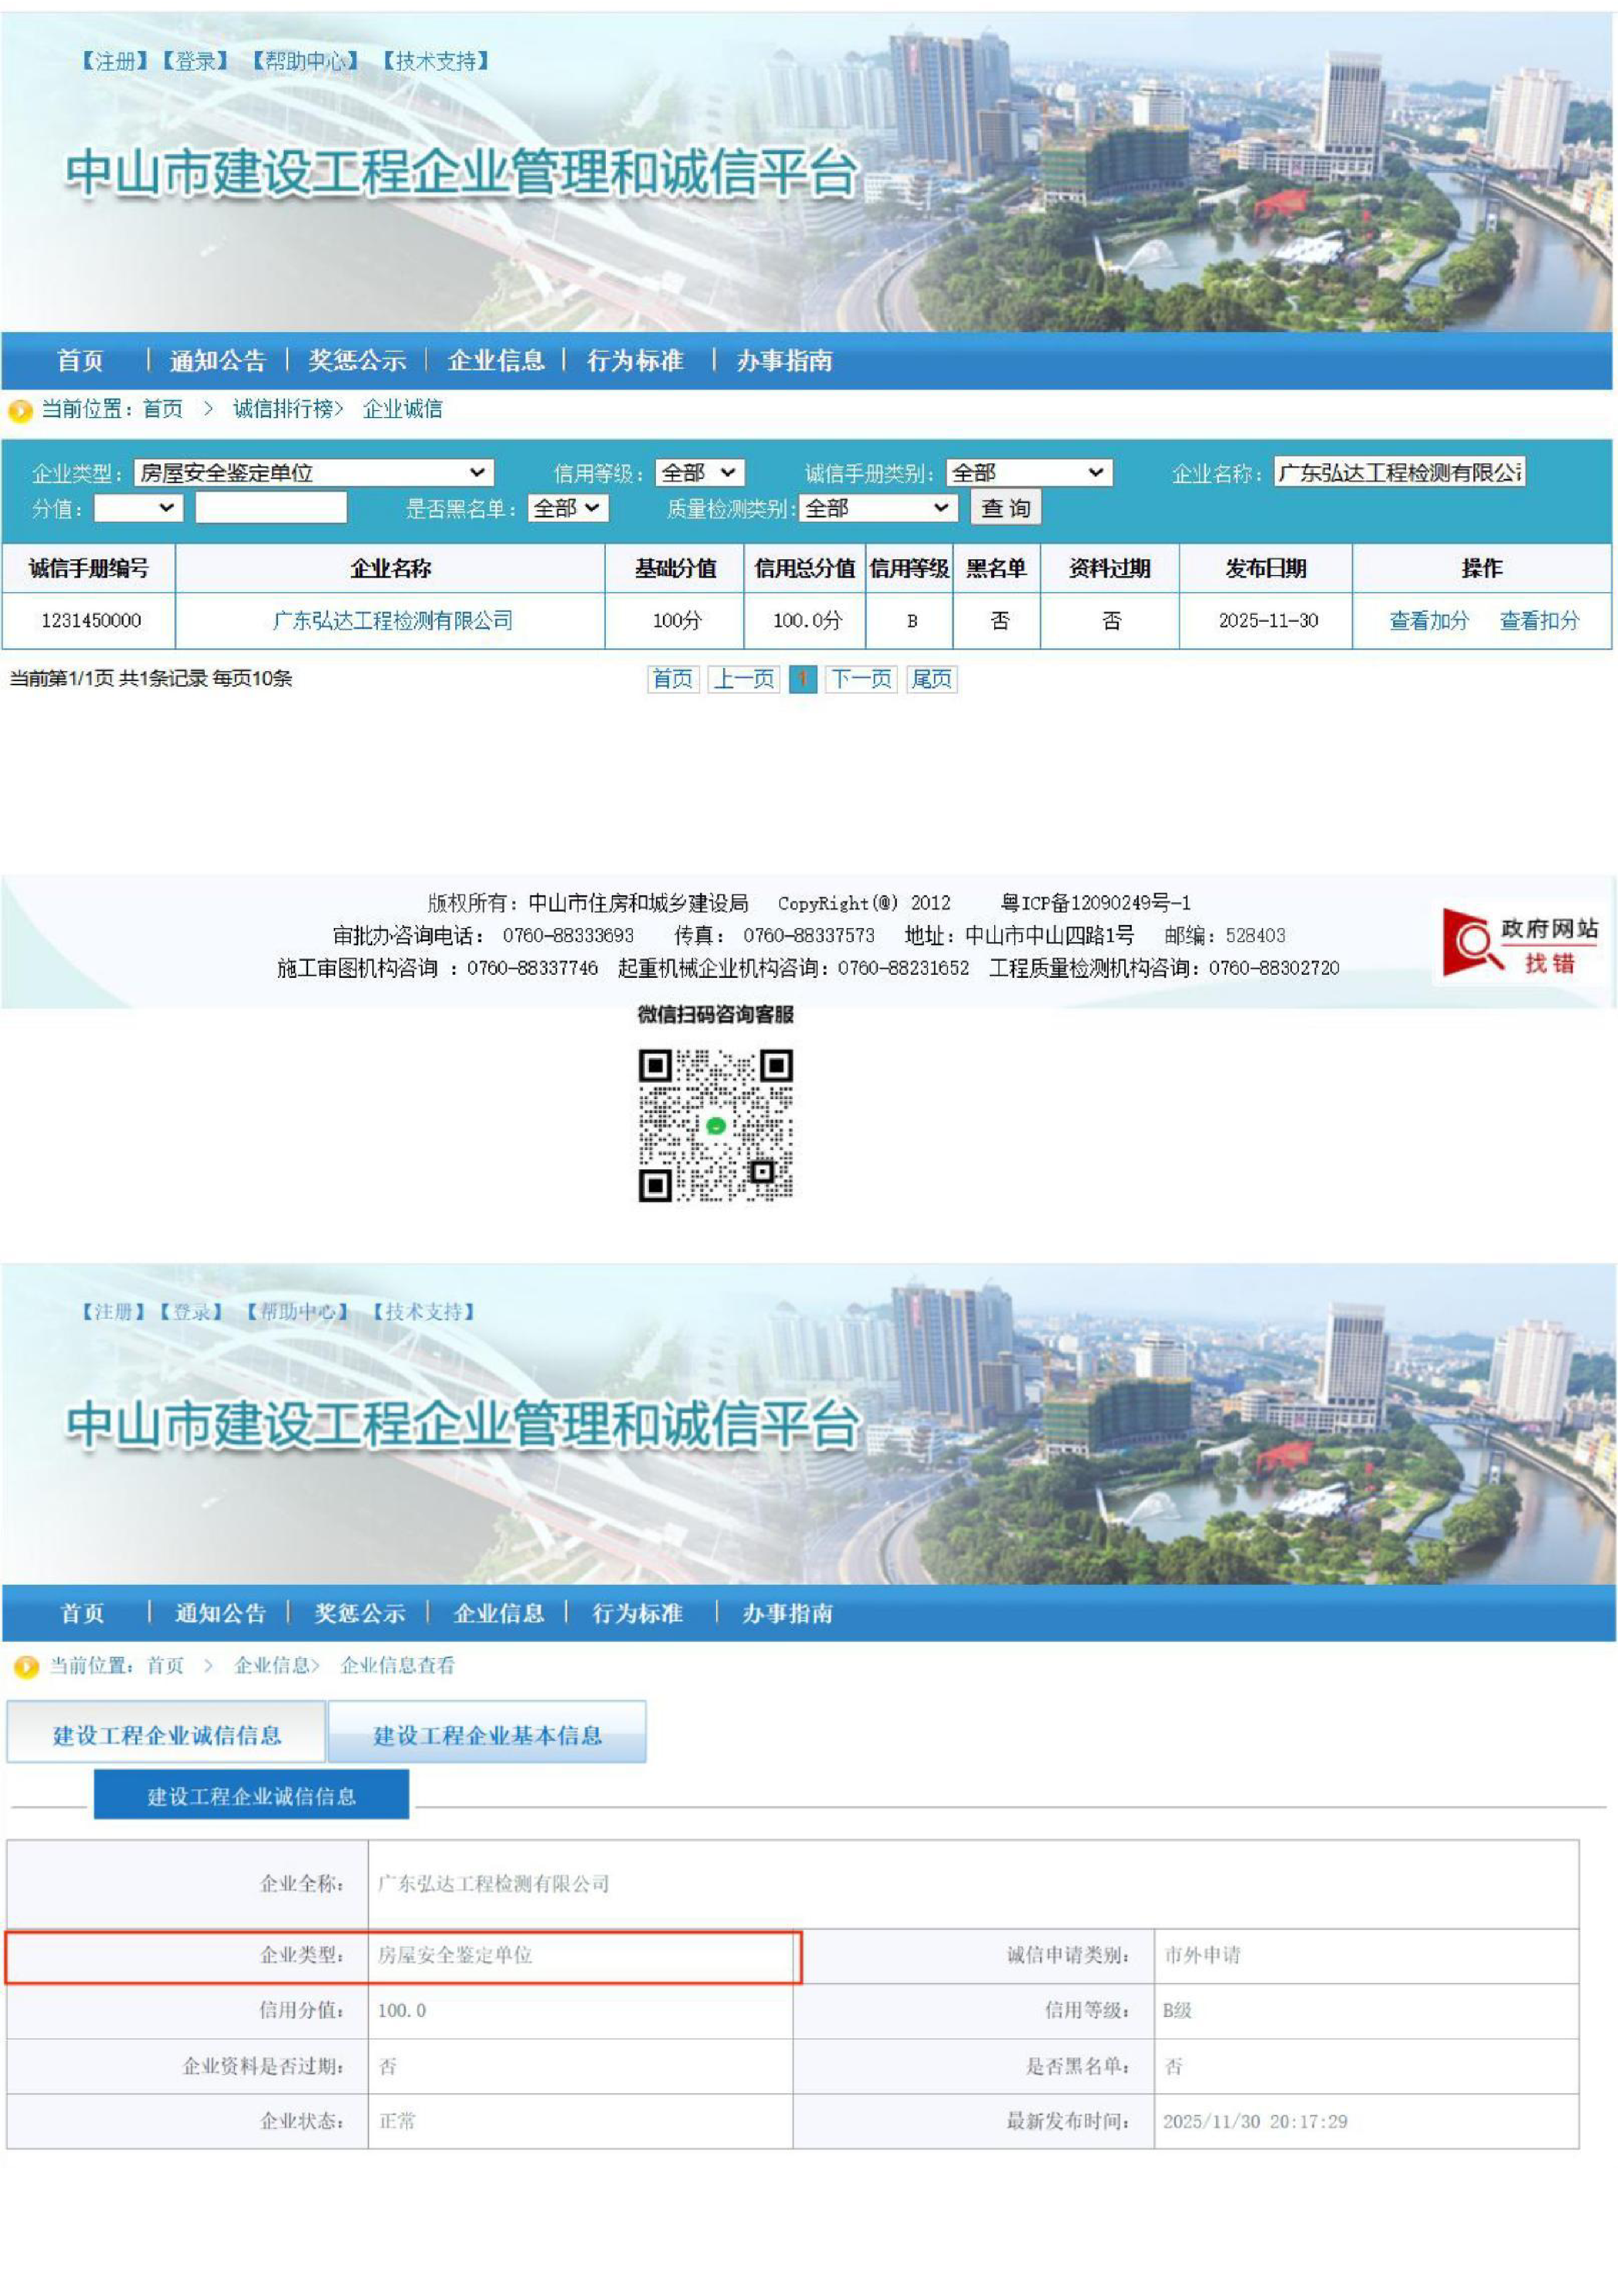This screenshot has width=1624, height=2296.
Task: Click the 企业信息 breadcrumb link before 企业信息查看
Action: [272, 1665]
